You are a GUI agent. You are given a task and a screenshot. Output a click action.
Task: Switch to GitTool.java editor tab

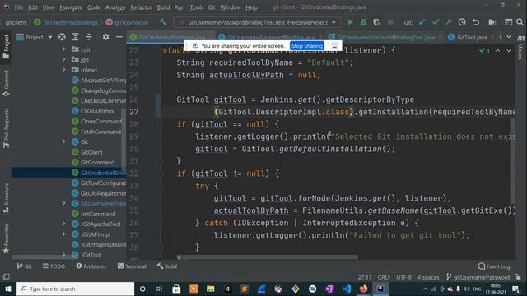click(472, 37)
